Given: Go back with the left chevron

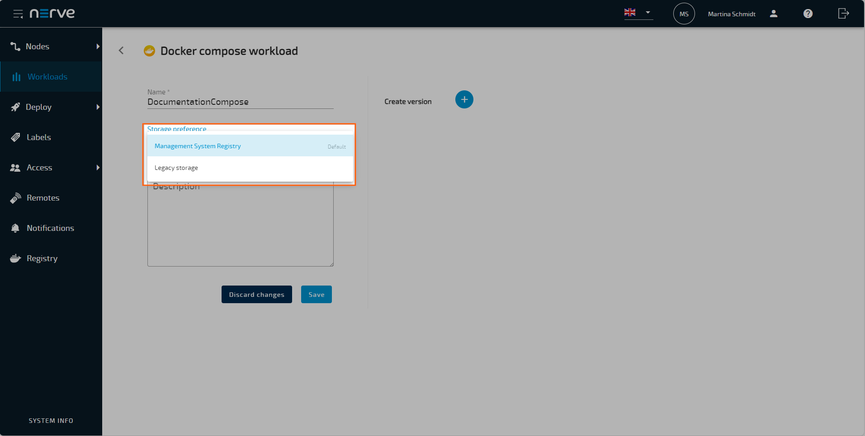Looking at the screenshot, I should [x=121, y=51].
